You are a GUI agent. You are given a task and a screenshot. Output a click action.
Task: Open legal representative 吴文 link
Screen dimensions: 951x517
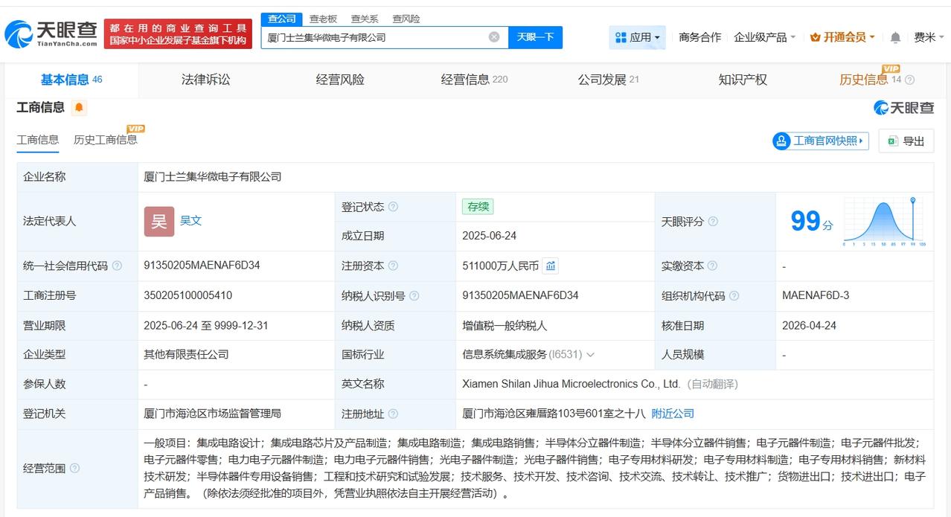(x=190, y=221)
